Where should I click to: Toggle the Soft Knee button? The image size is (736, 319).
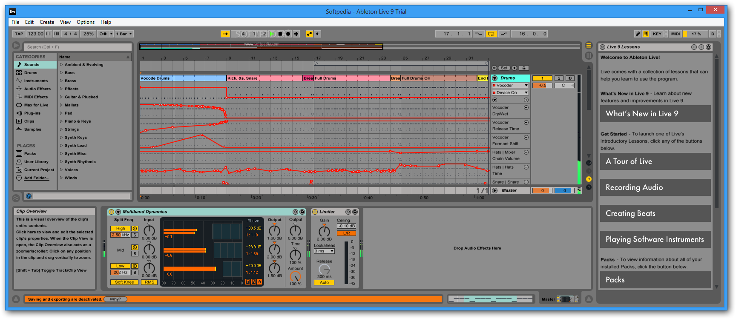click(124, 282)
